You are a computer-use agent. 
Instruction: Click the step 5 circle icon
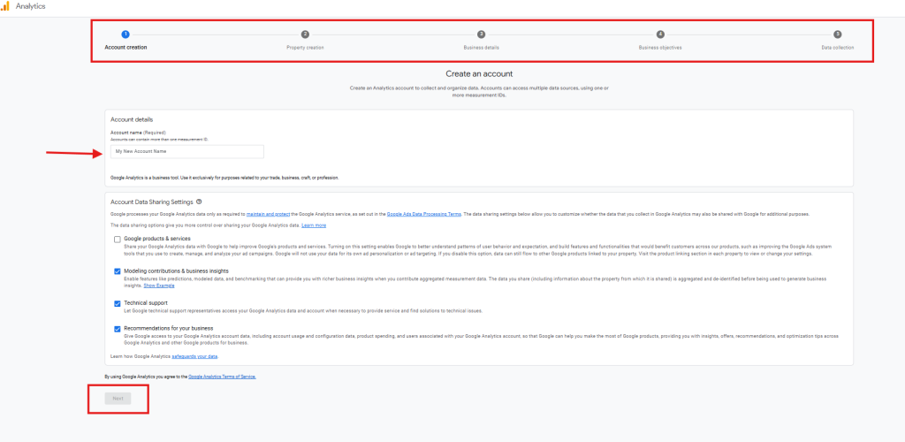(x=837, y=34)
